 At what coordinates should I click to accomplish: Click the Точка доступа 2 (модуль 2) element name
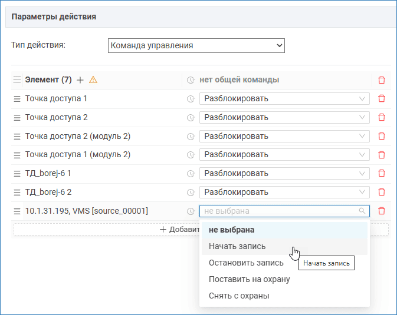point(78,136)
